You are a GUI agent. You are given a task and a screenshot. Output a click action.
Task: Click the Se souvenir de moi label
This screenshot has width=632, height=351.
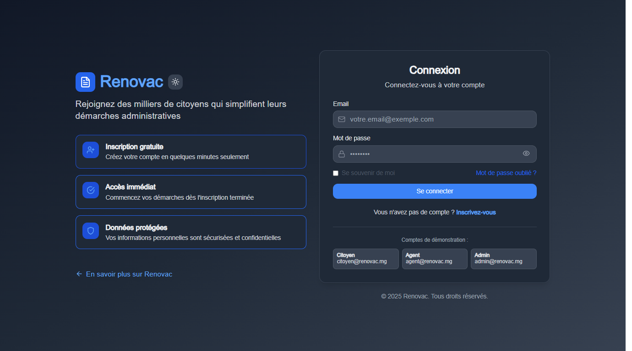(368, 173)
